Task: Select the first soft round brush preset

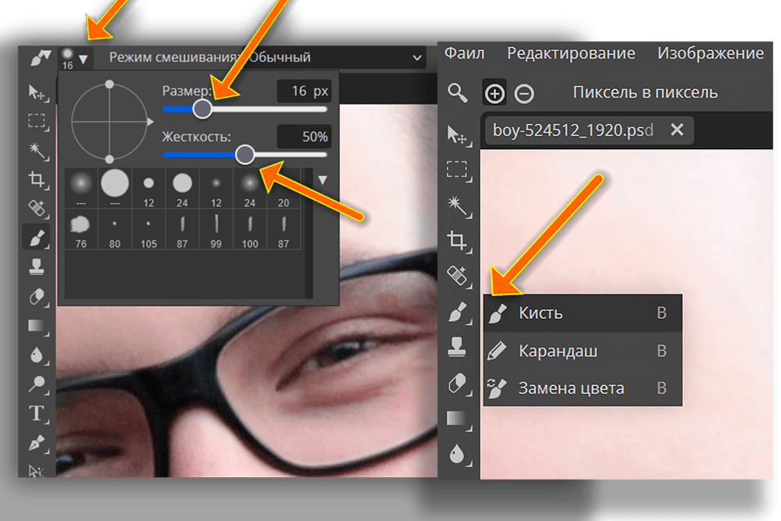Action: pyautogui.click(x=81, y=187)
